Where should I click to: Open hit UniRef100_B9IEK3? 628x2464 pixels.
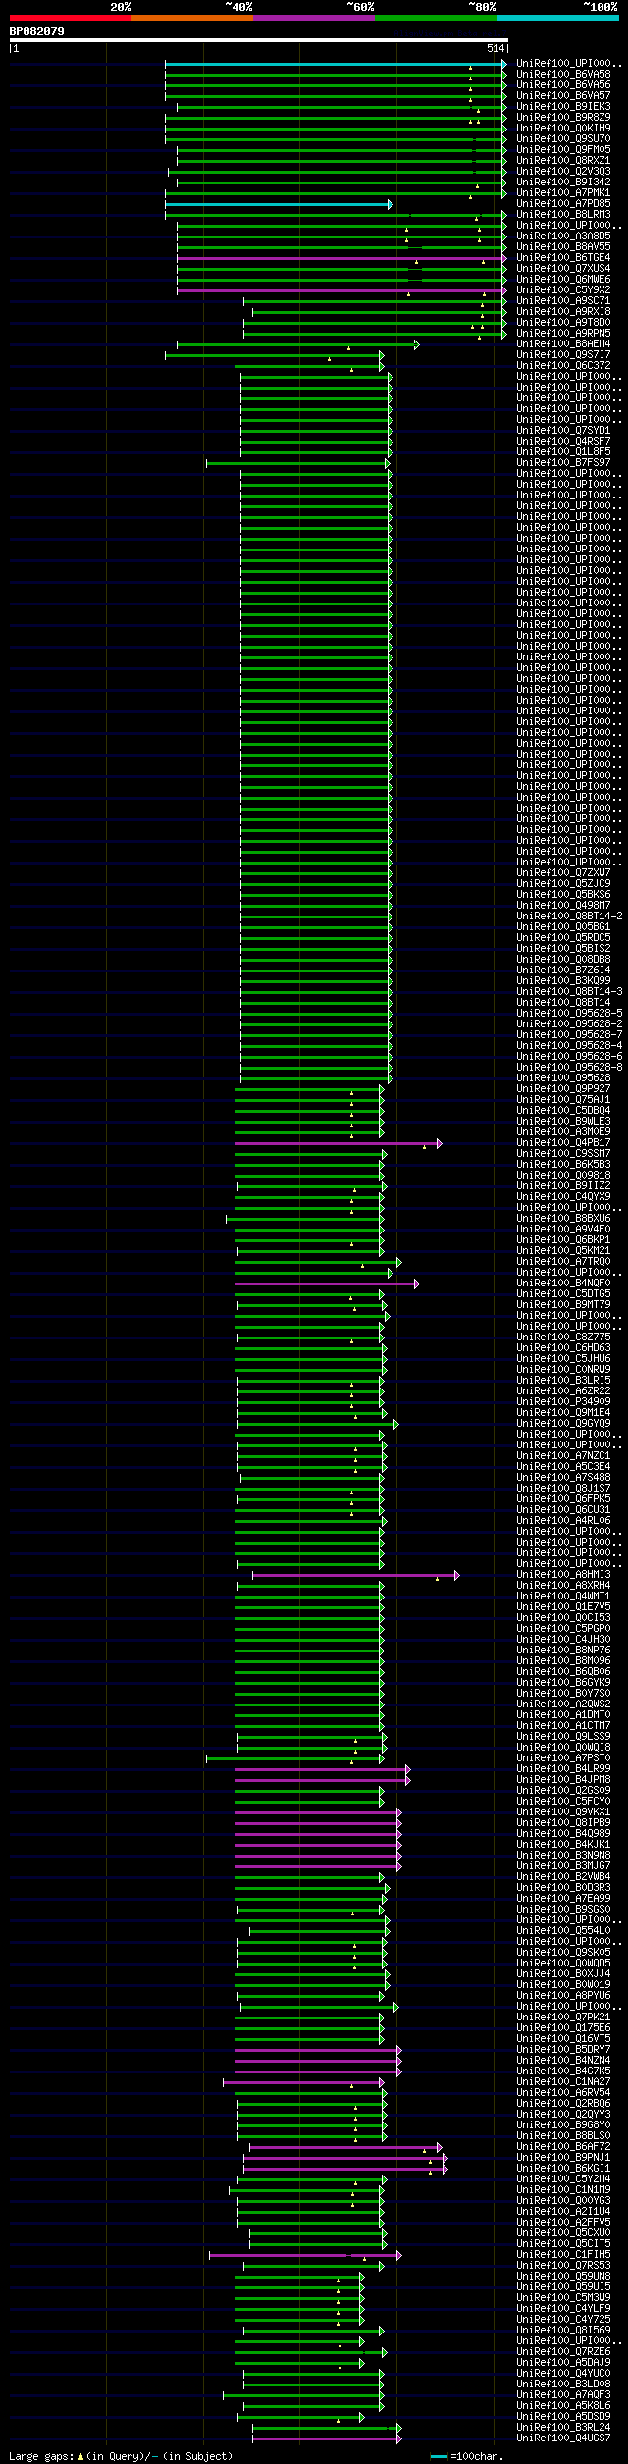563,107
